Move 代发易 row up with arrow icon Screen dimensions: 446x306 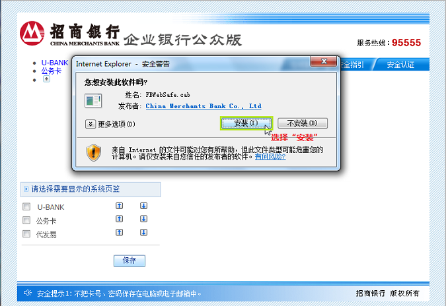tap(119, 233)
